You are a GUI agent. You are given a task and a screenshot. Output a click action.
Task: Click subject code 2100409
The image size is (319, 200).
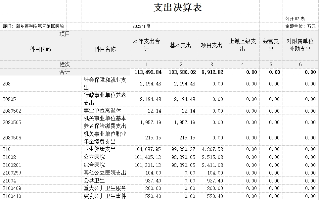point(12,188)
